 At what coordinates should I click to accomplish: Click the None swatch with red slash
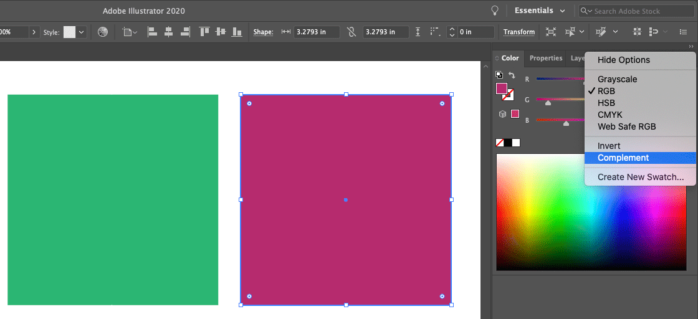(500, 143)
